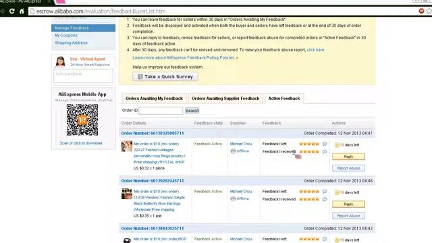Open Manage Feedback in sidebar

pyautogui.click(x=83, y=28)
